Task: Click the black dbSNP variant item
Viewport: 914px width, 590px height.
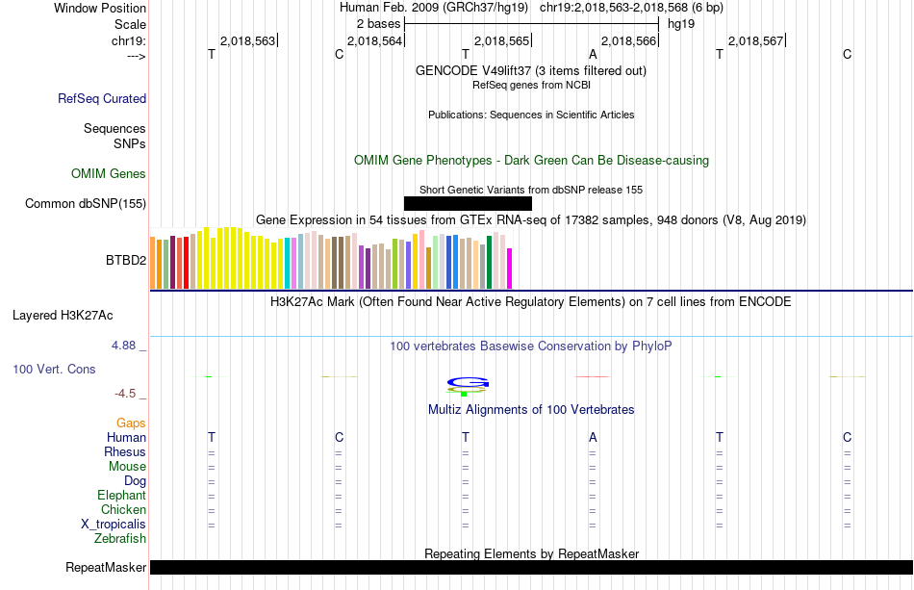Action: coord(469,203)
